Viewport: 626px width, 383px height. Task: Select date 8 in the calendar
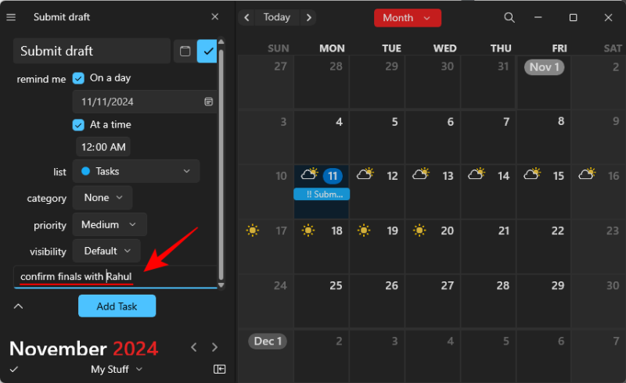coord(544,137)
